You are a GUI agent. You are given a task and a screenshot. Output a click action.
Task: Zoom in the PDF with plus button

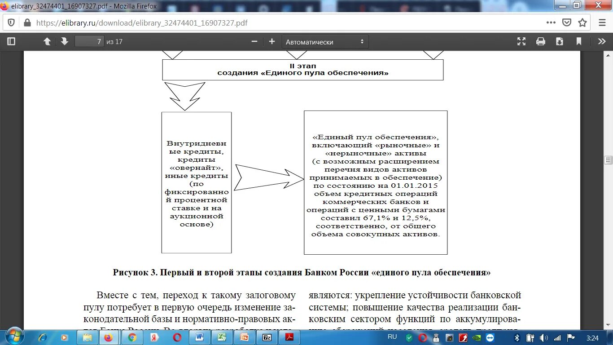point(271,41)
